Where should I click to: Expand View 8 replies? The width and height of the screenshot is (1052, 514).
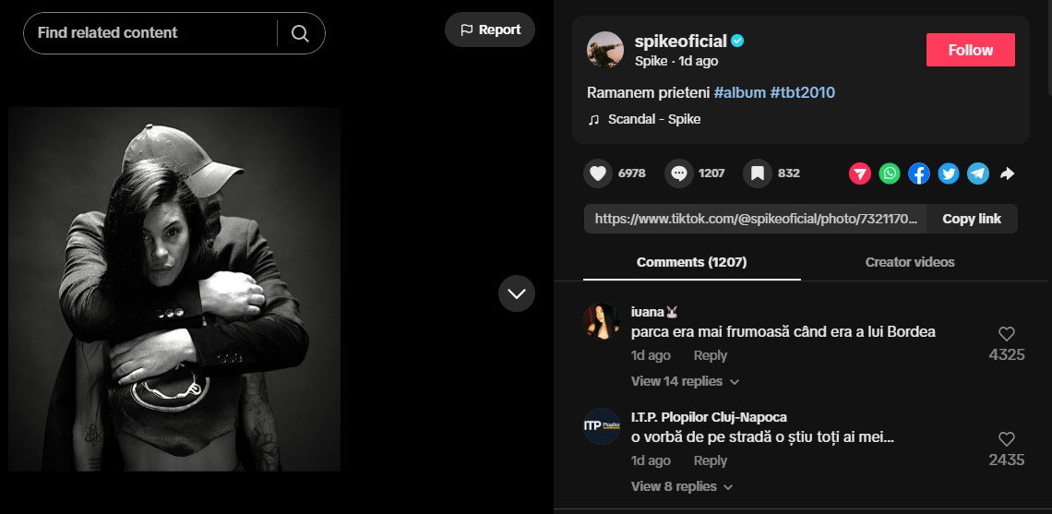[x=681, y=486]
